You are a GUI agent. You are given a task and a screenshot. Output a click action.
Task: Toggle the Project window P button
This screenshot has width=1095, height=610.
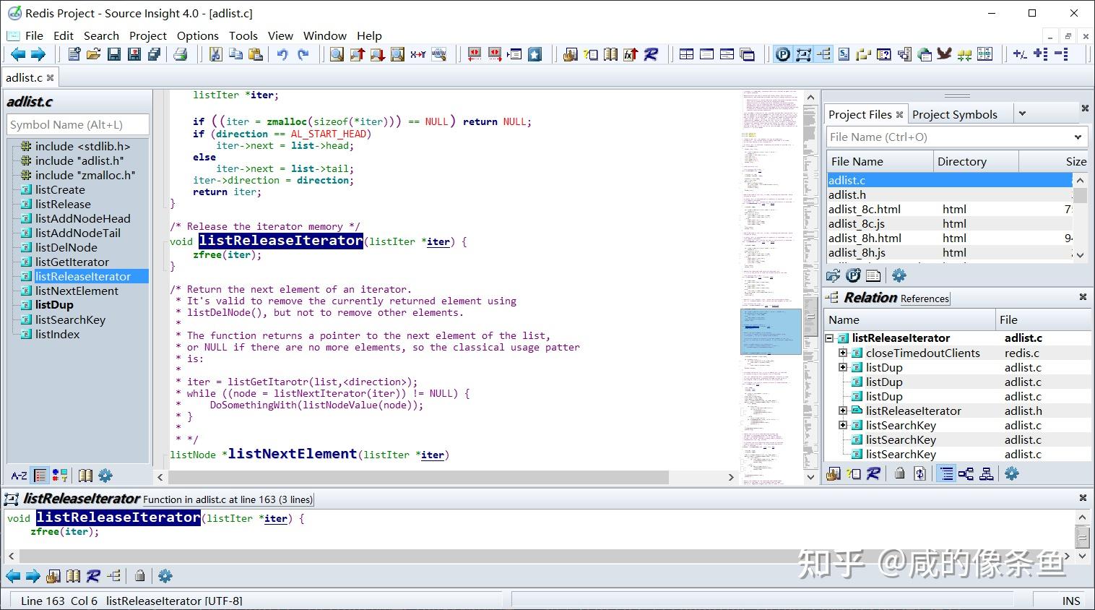point(783,54)
